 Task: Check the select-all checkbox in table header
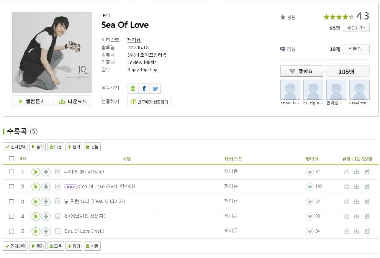(x=11, y=159)
